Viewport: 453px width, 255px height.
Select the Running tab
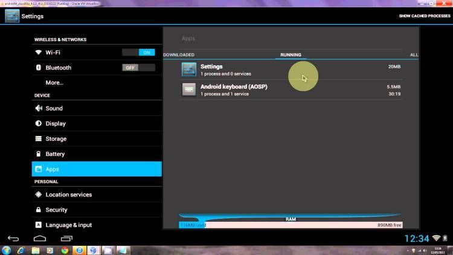pos(291,55)
